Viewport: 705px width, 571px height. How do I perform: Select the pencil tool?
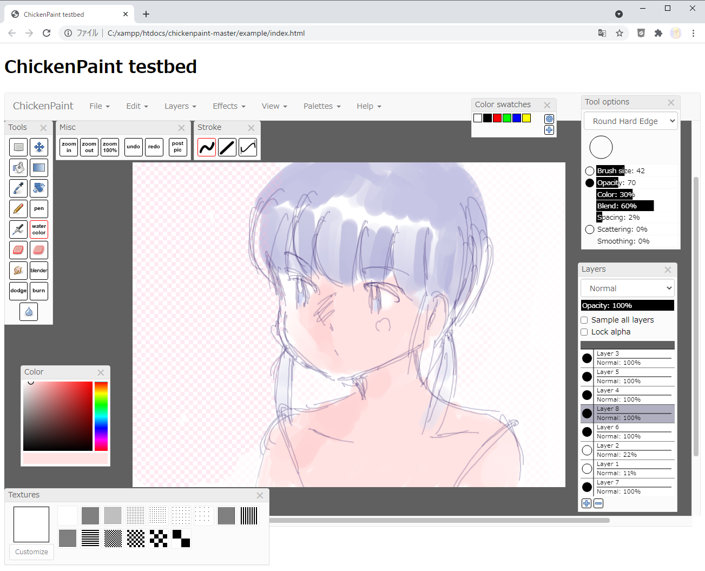[x=18, y=209]
